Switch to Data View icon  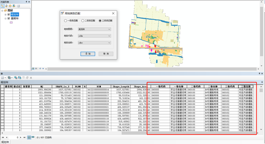33,69
